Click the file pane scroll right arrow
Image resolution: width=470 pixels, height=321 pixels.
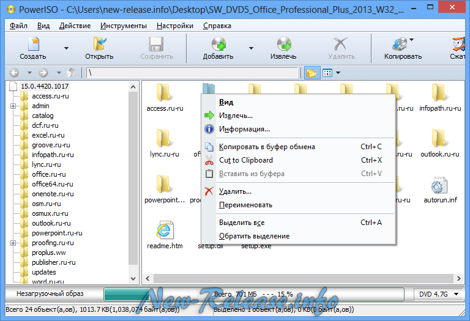point(458,278)
